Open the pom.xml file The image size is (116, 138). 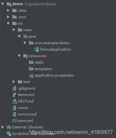pyautogui.click(x=26, y=121)
